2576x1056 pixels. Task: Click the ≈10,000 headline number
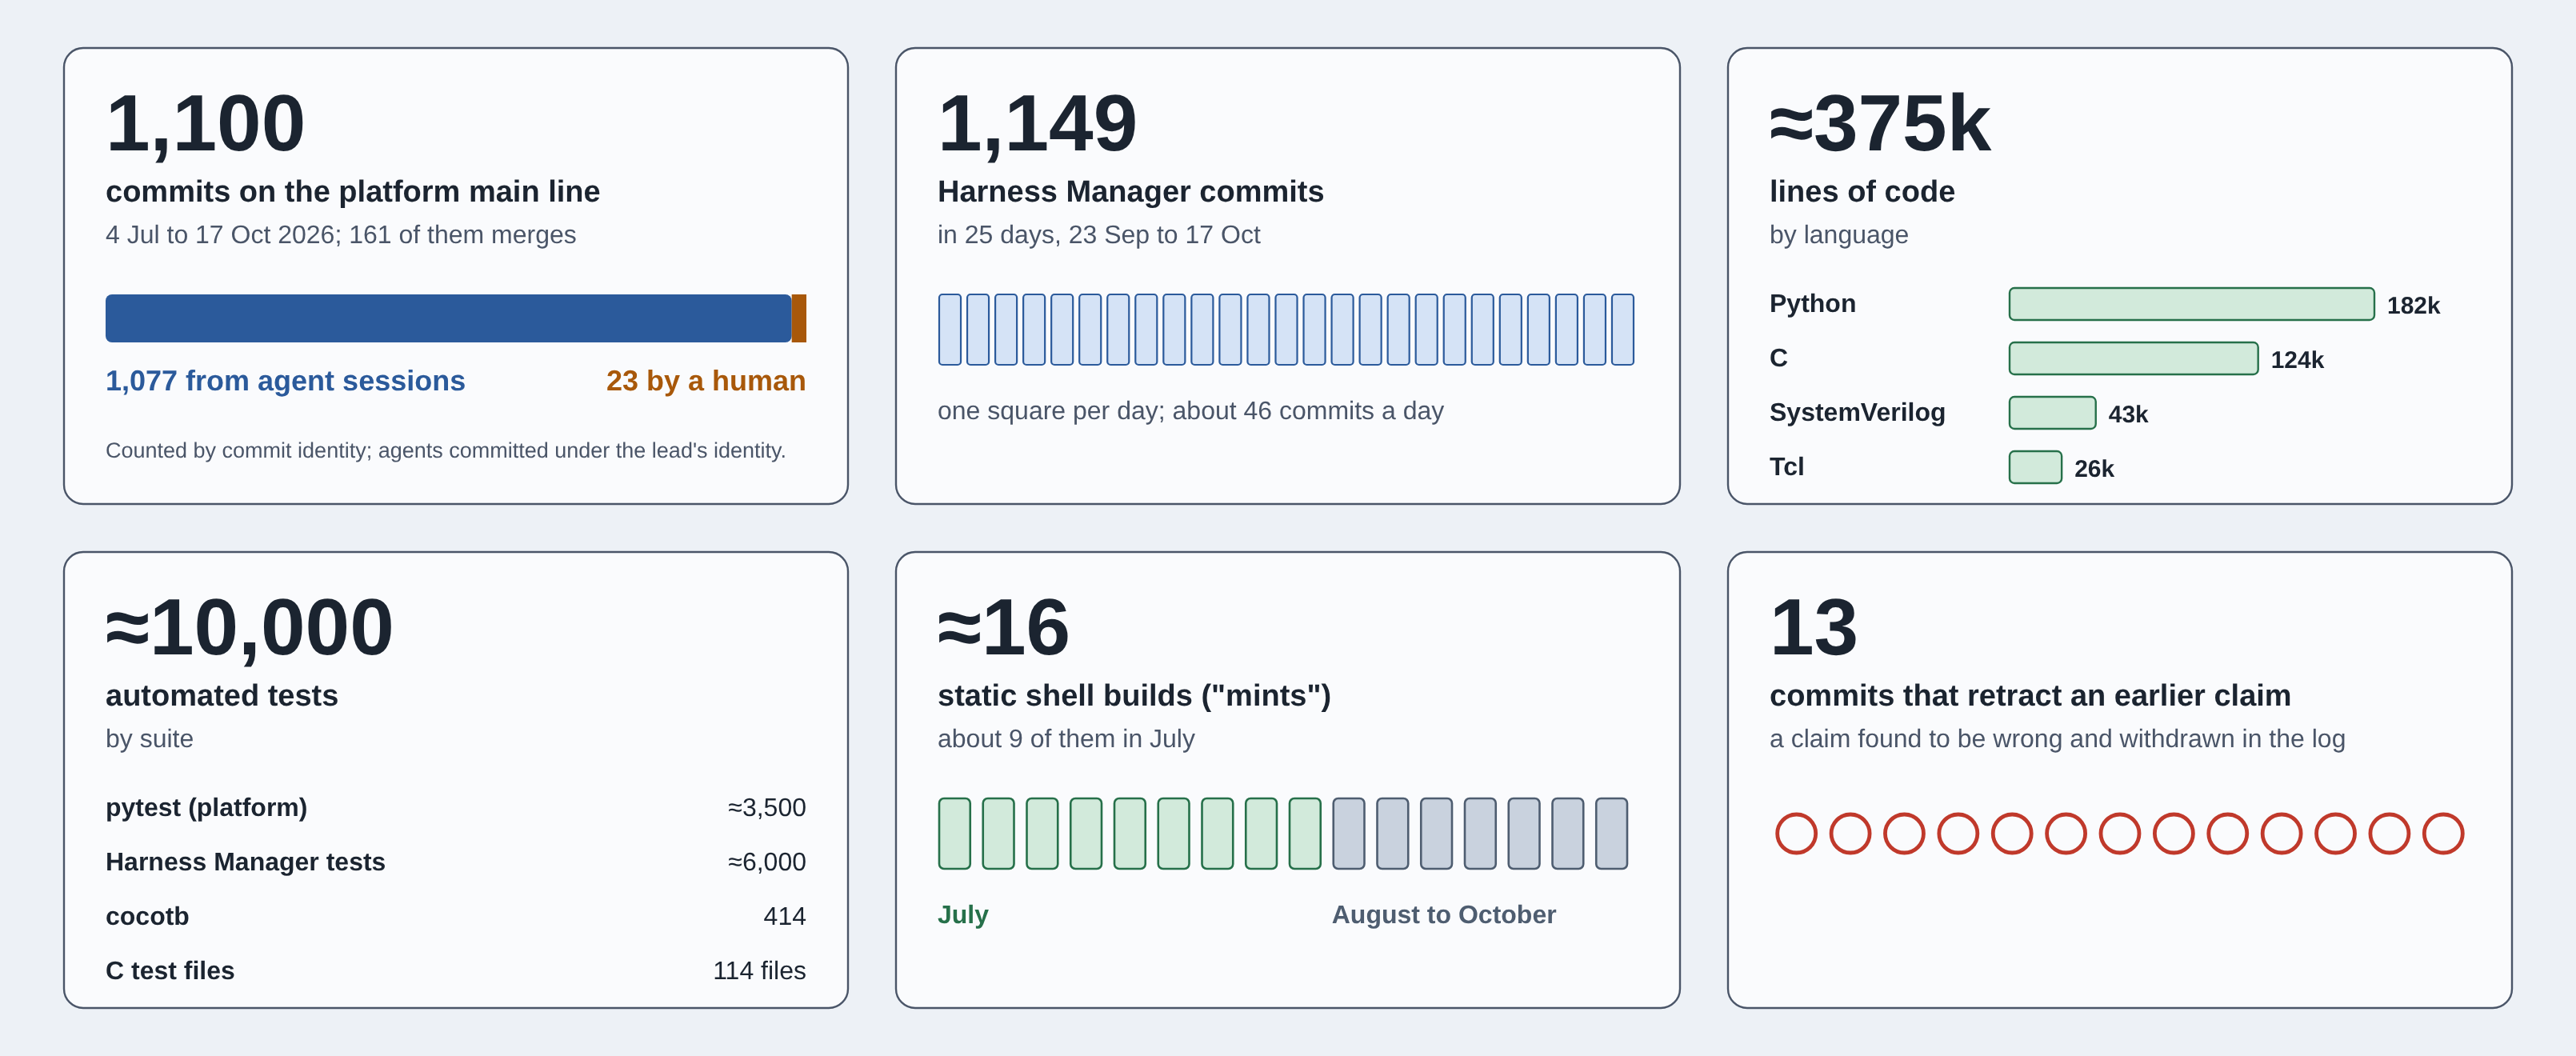pos(249,627)
